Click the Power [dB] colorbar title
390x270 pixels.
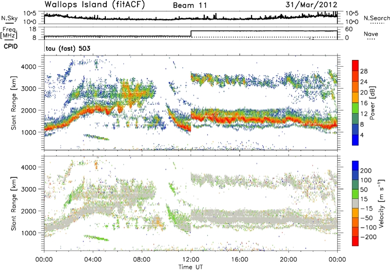tap(372, 103)
